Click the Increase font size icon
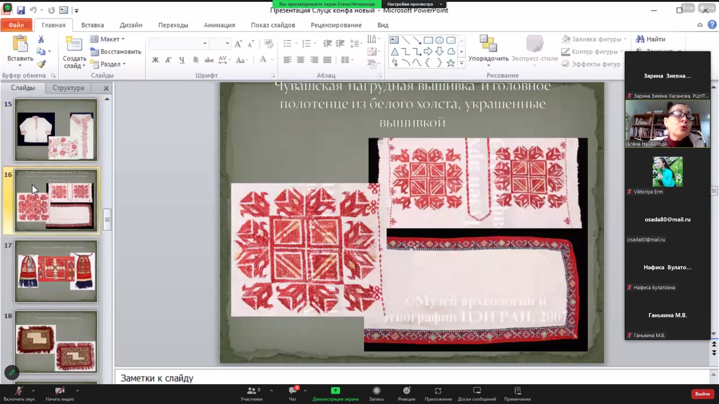Image resolution: width=719 pixels, height=404 pixels. click(238, 44)
